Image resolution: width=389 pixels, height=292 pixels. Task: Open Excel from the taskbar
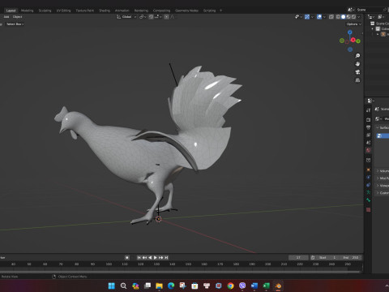click(266, 286)
